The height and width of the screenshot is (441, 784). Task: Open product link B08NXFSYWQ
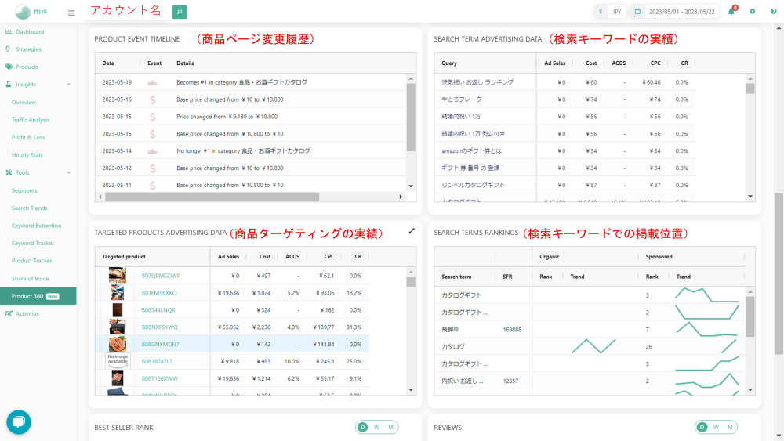(160, 327)
